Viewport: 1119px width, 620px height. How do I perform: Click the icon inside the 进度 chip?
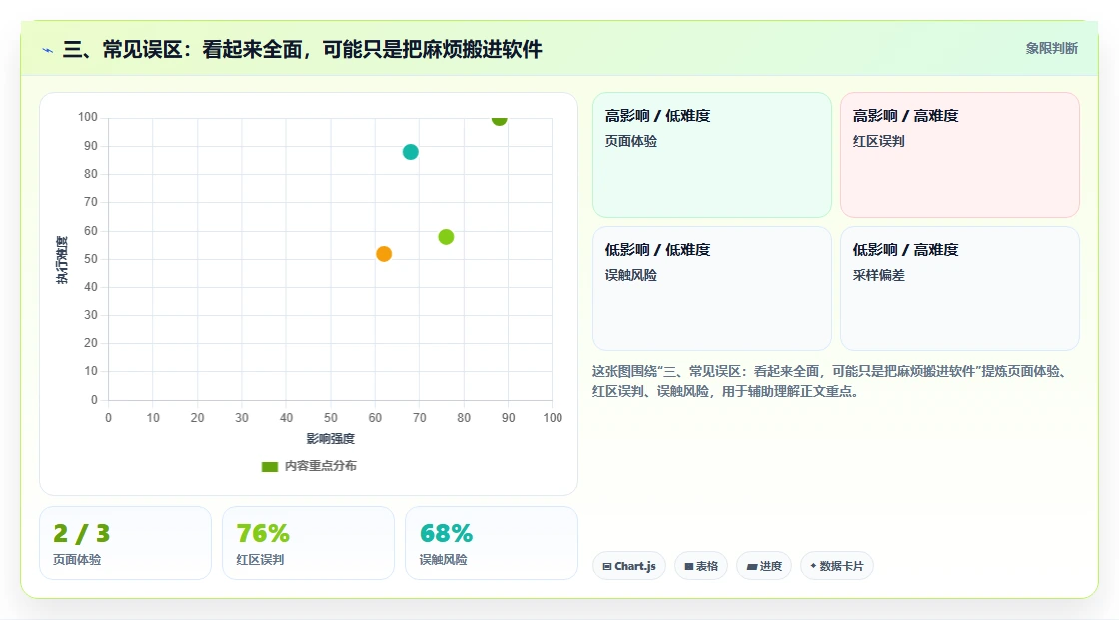(x=752, y=566)
